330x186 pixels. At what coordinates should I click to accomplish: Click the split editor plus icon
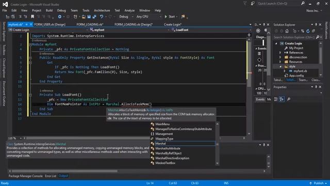[249, 35]
